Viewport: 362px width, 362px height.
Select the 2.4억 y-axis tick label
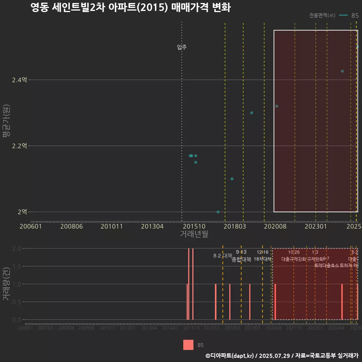pyautogui.click(x=19, y=80)
